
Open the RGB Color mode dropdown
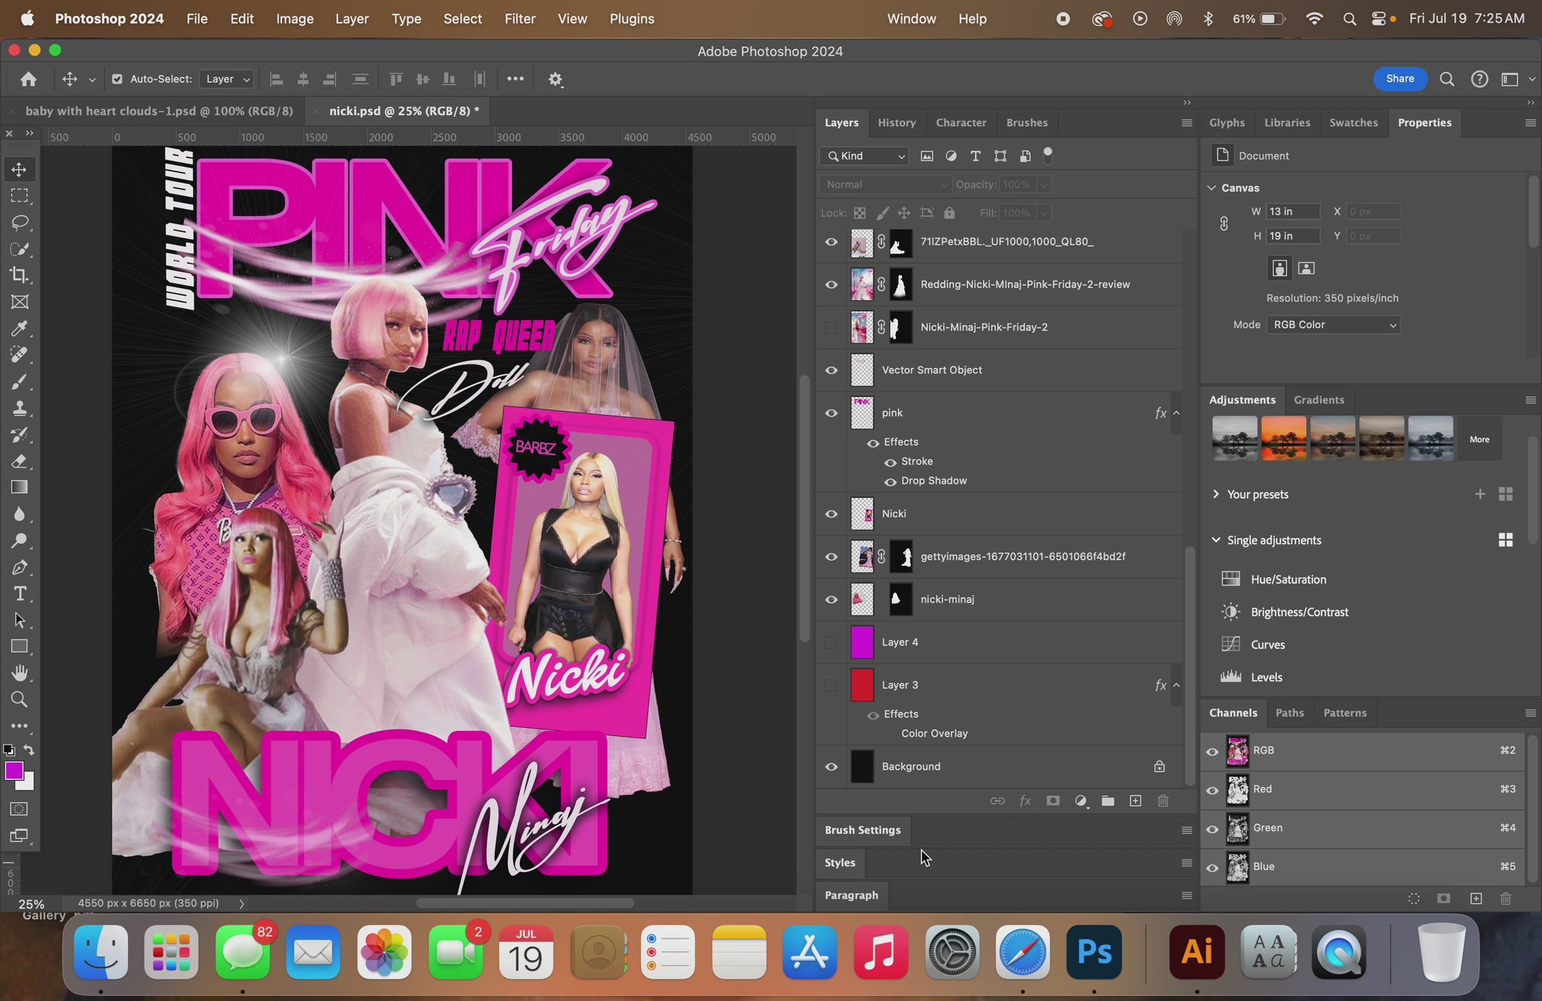[1333, 325]
